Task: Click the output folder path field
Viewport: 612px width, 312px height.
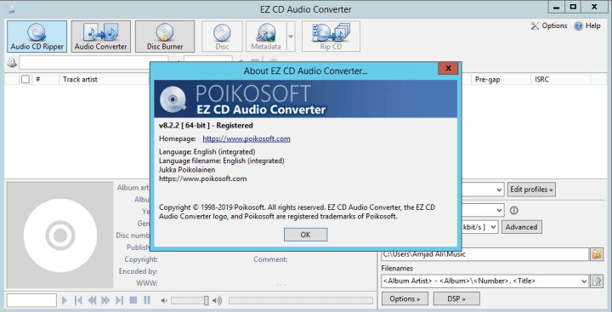Action: point(484,254)
